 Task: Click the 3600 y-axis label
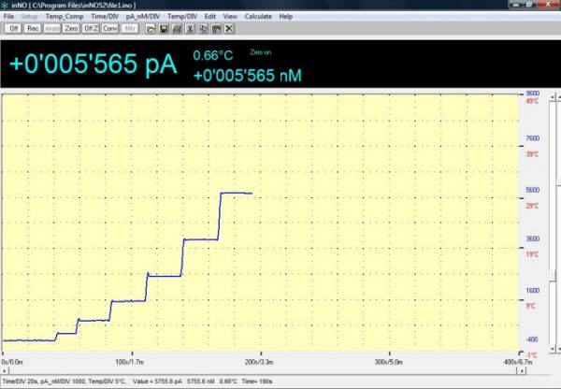(x=532, y=238)
